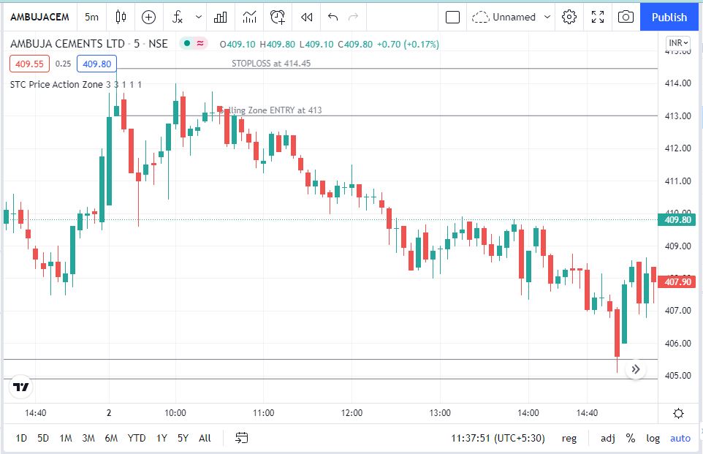
Task: Click the blue Publish button
Action: coord(669,17)
